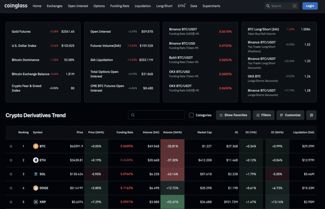Toggle the favorite star next to XRP
Image resolution: width=325 pixels, height=209 pixels.
pos(11,202)
